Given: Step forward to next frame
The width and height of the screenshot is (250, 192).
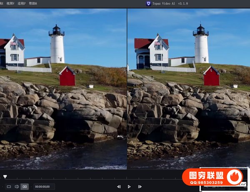Looking at the screenshot, I should point(140,187).
